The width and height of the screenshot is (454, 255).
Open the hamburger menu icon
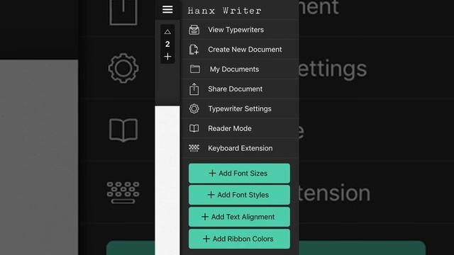[167, 9]
